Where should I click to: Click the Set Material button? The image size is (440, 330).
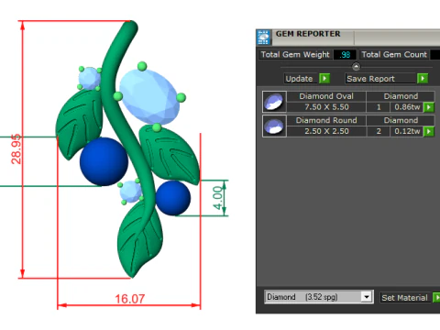click(x=404, y=297)
